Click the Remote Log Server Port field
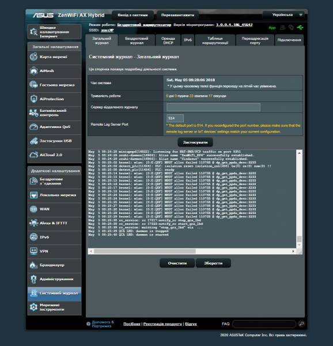This screenshot has width=333, height=346. 175,118
